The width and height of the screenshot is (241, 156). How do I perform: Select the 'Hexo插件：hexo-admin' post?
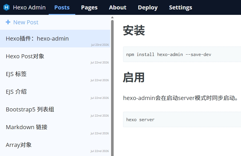[x=55, y=39]
